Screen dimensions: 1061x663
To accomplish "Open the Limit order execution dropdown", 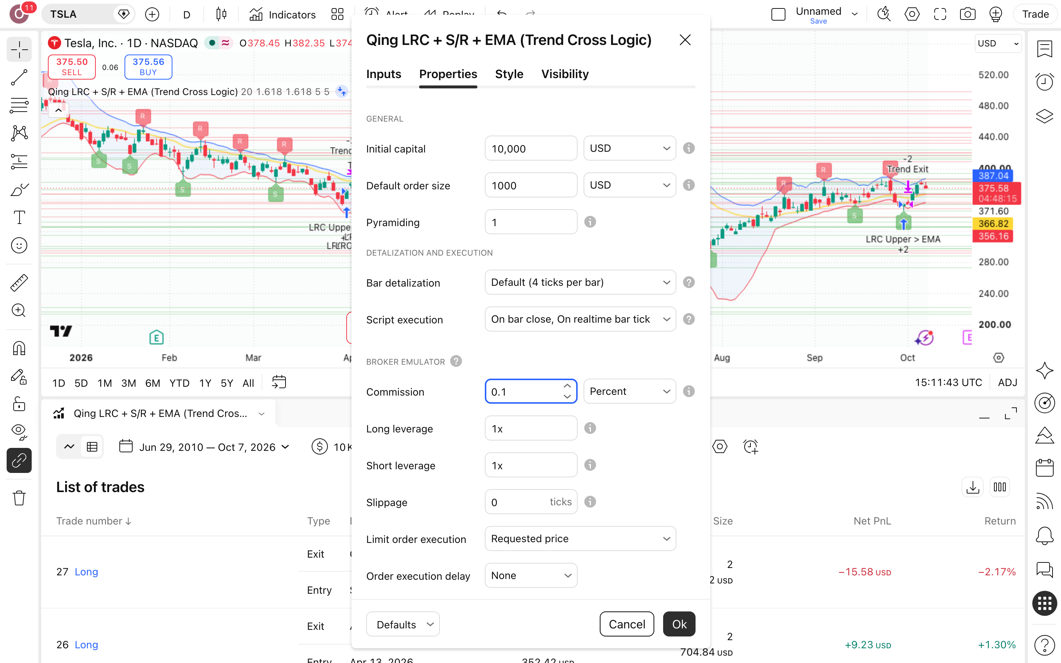I will pyautogui.click(x=580, y=539).
